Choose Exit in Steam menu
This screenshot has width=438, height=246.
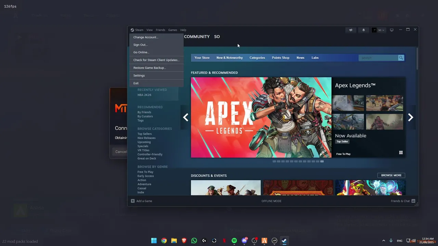coord(156,83)
